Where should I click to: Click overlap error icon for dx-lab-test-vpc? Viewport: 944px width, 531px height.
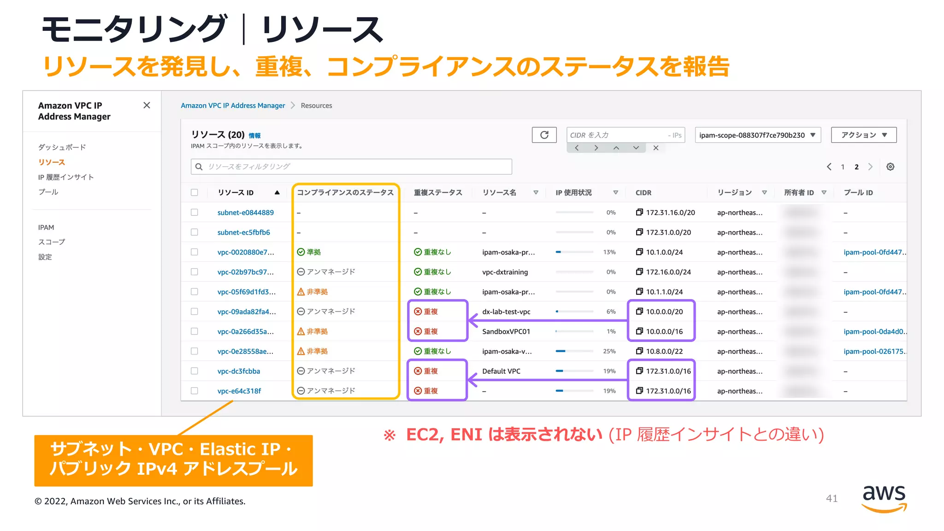418,311
